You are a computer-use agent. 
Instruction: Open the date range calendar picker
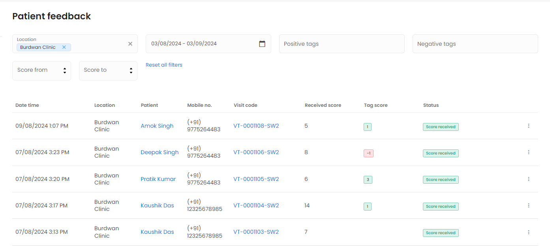pos(262,44)
